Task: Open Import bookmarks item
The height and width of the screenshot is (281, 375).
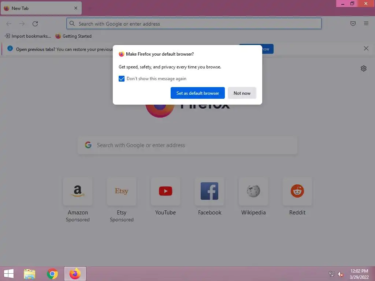Action: point(28,36)
